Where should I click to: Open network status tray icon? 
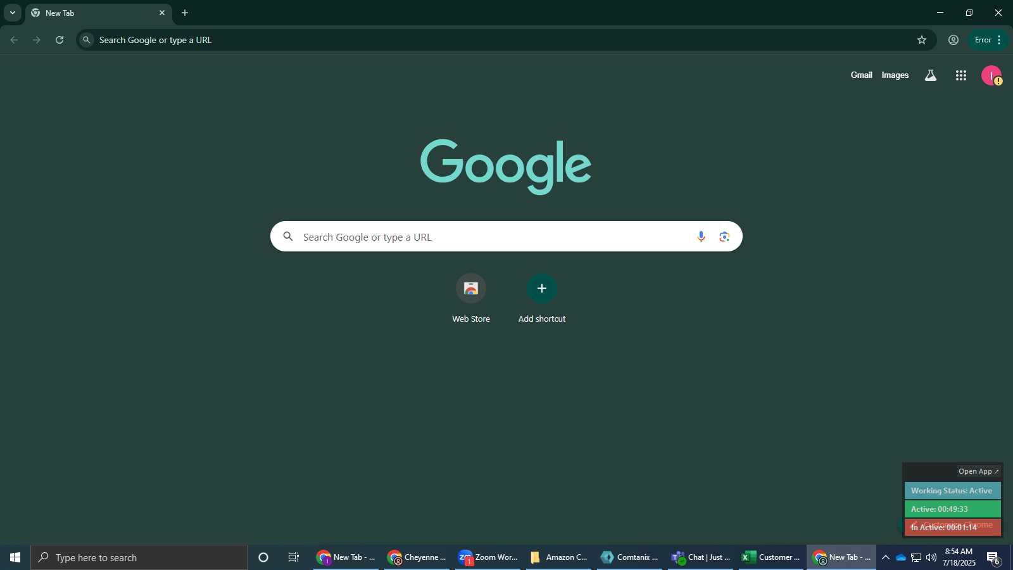[x=916, y=557]
